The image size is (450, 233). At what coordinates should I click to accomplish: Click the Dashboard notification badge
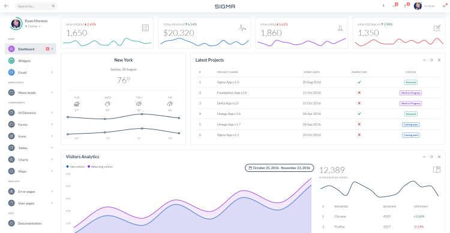pyautogui.click(x=47, y=49)
